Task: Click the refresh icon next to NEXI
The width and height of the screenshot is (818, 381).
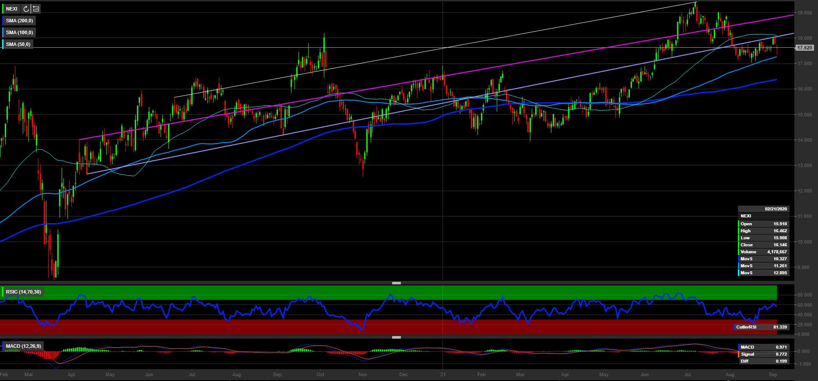Action: 26,9
